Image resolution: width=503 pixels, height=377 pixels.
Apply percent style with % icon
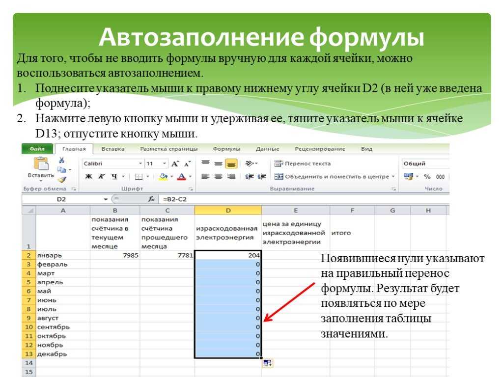tap(427, 177)
